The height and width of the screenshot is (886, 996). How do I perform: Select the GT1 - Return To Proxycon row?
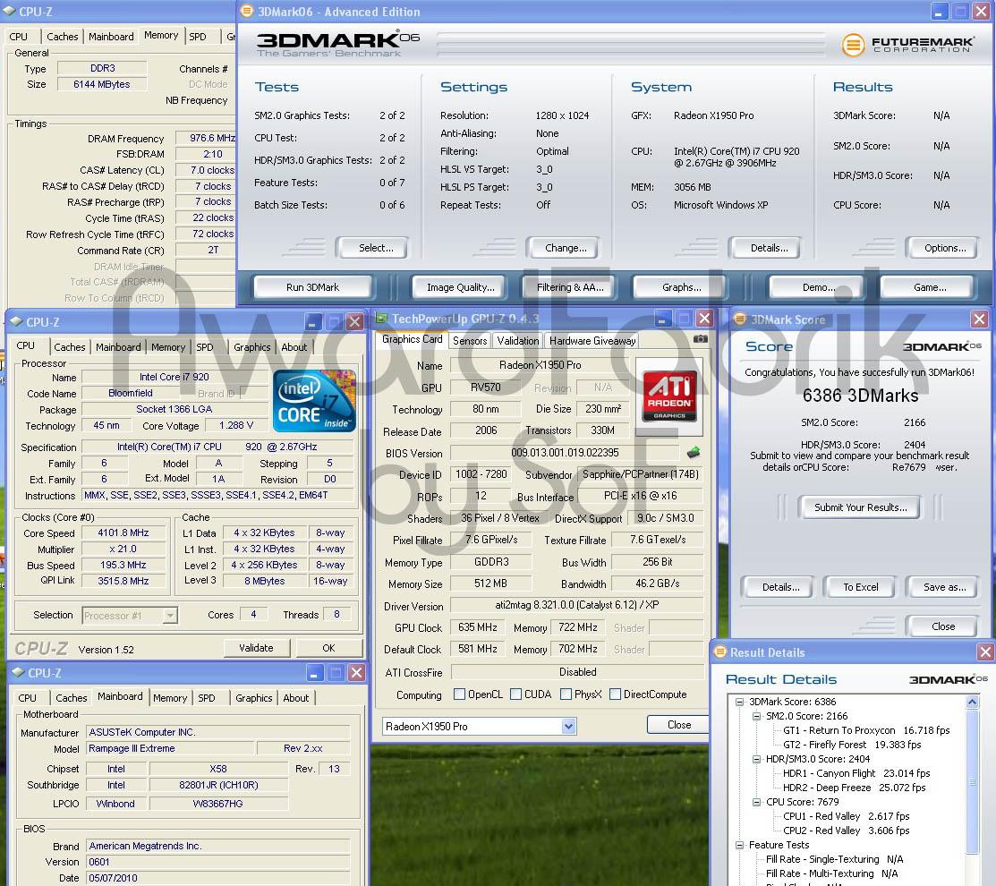866,730
